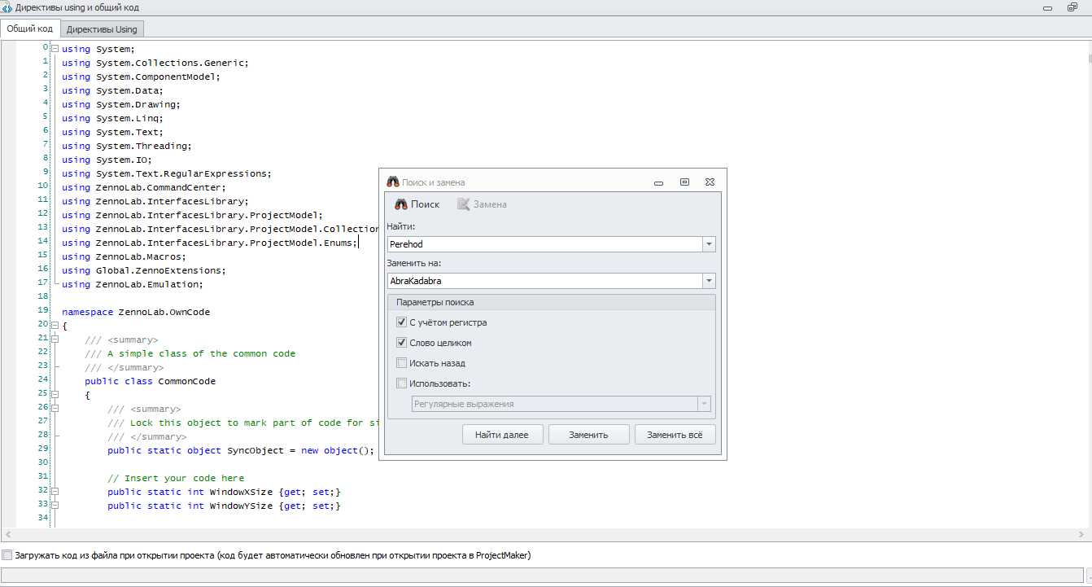This screenshot has width=1092, height=587.
Task: Click the code icon in window title
Action: (x=7, y=7)
